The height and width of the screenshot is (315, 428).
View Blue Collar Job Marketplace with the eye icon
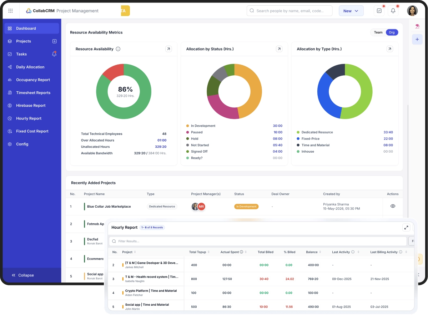pyautogui.click(x=393, y=206)
